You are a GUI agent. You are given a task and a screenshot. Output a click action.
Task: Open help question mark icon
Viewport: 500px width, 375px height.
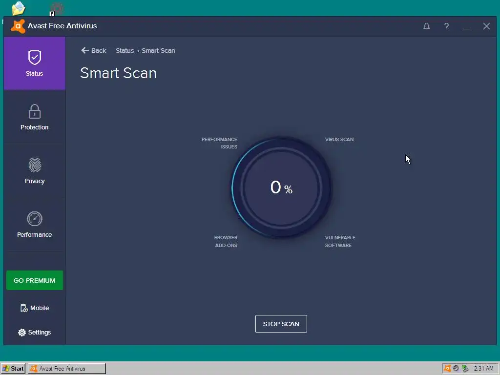[x=446, y=26]
